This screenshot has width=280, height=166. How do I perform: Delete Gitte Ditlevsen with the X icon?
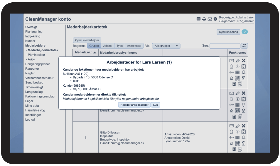(x=243, y=126)
